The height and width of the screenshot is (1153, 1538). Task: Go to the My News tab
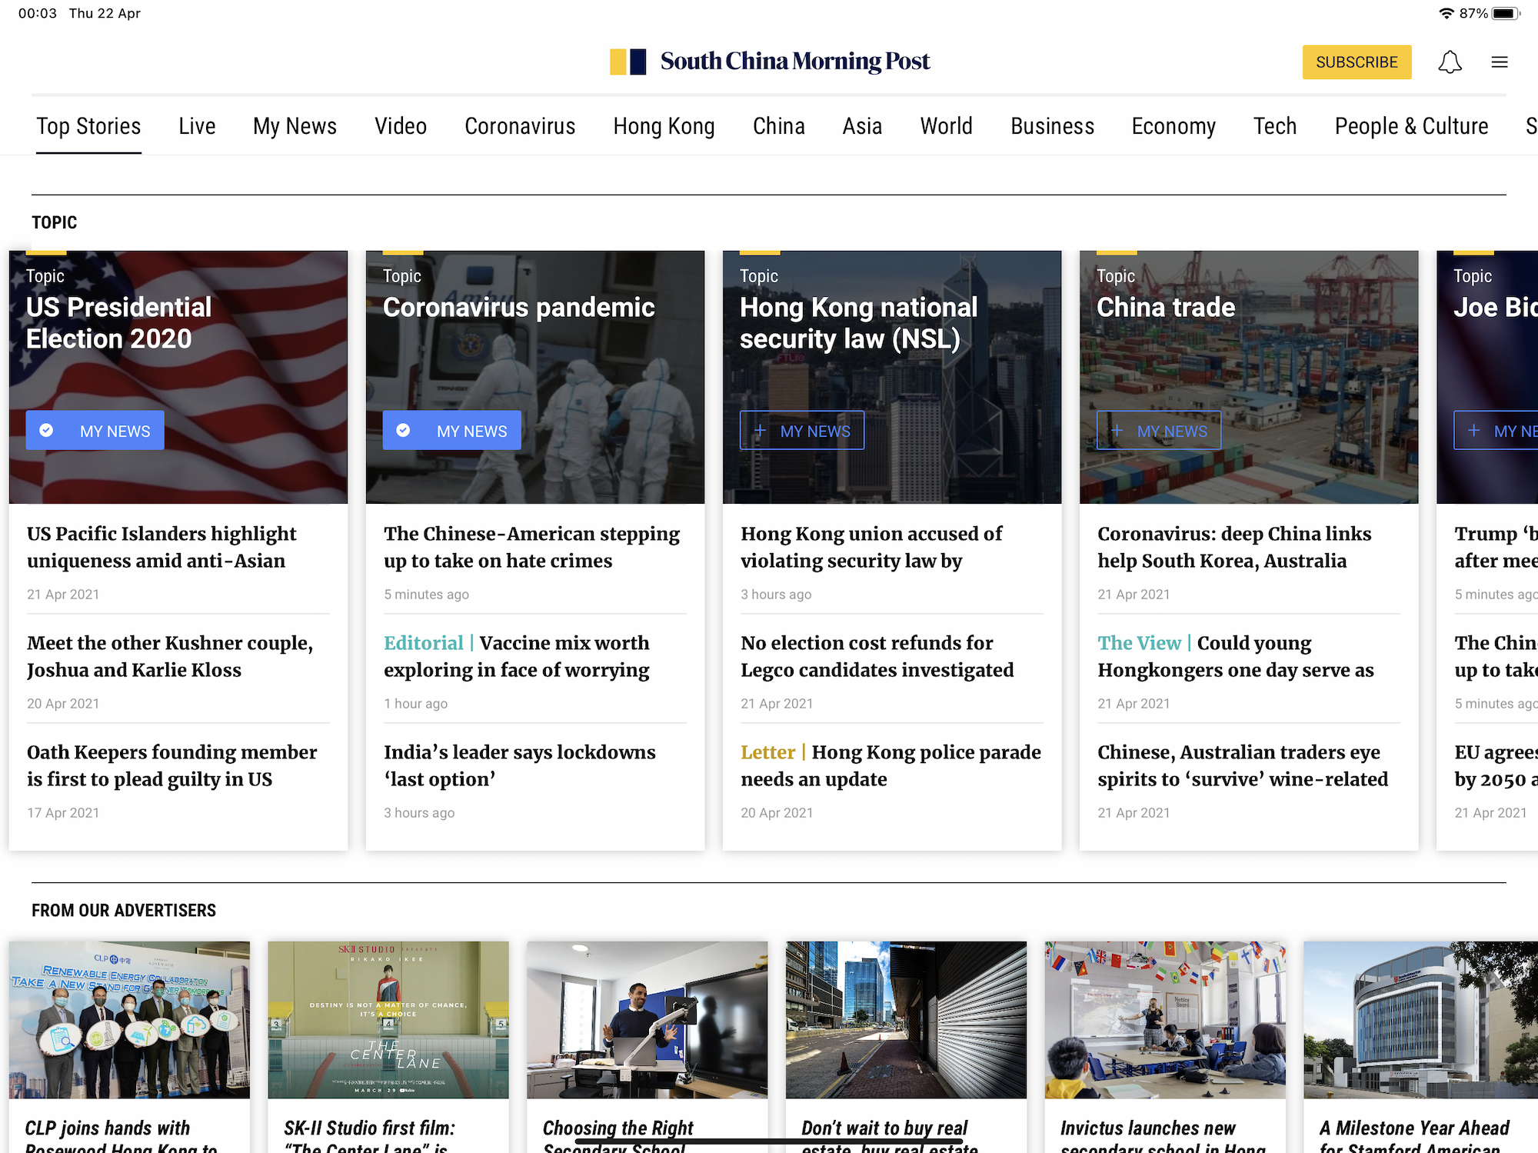pos(295,126)
